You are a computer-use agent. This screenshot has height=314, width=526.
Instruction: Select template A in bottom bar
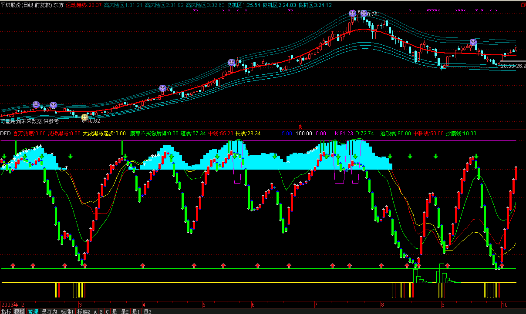point(95,311)
